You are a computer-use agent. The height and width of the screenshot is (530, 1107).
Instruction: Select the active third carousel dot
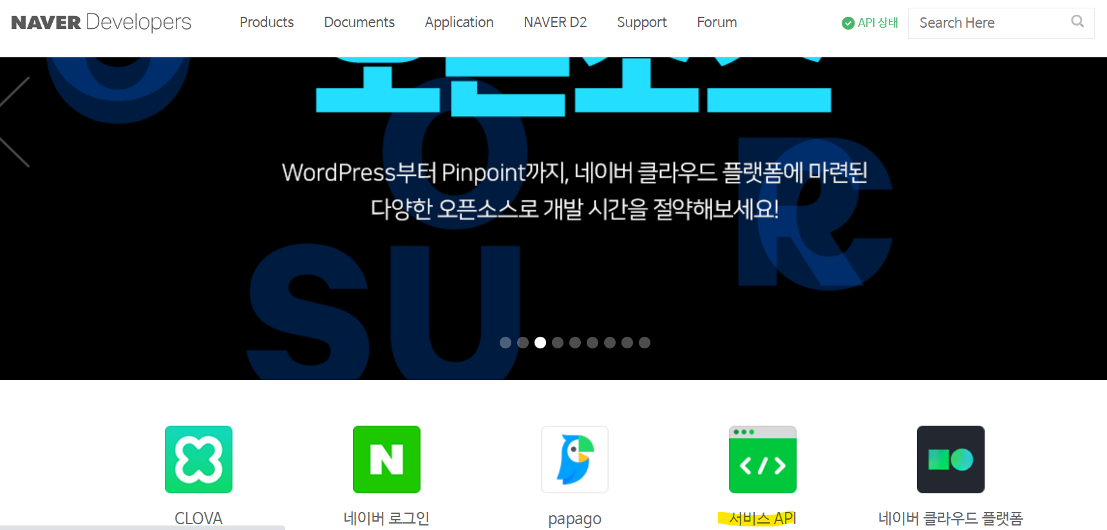point(540,343)
